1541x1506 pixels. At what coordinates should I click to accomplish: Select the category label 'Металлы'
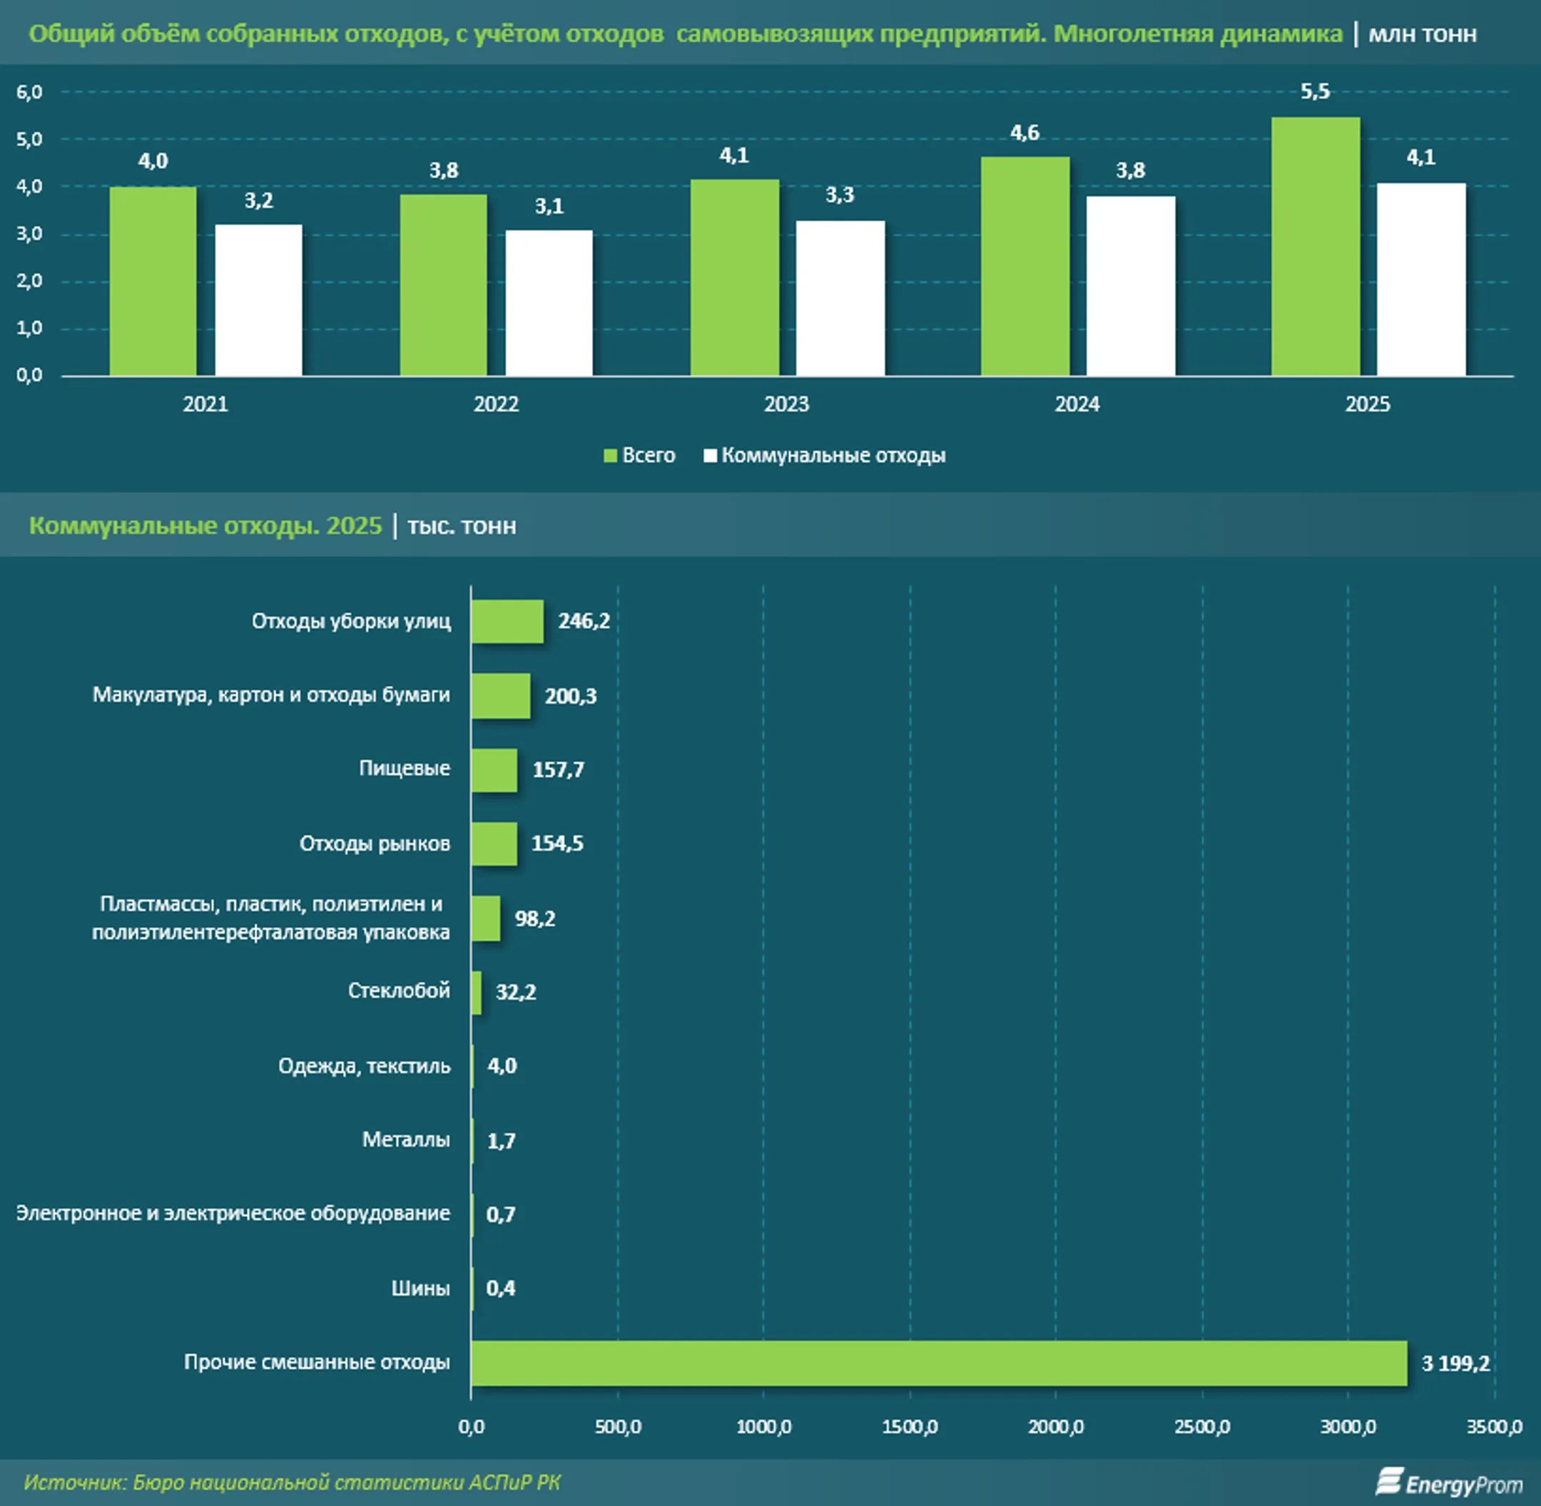point(406,1139)
